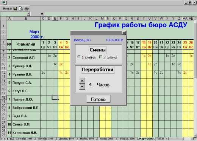
Task: Select column E header
Action: [x=55, y=19]
